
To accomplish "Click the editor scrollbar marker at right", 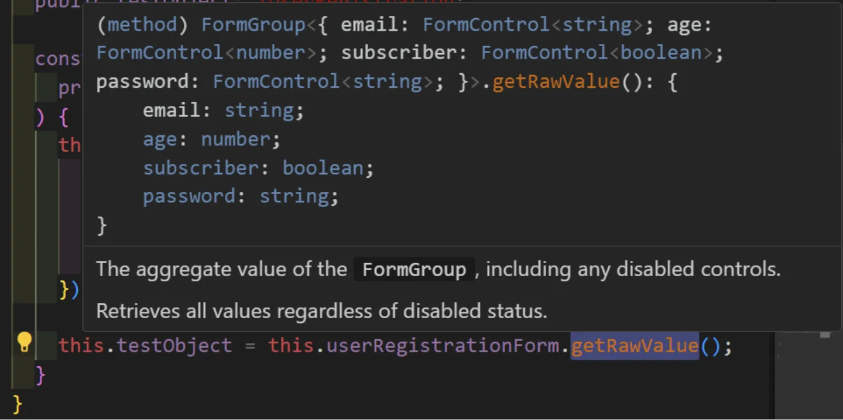I will pos(825,335).
